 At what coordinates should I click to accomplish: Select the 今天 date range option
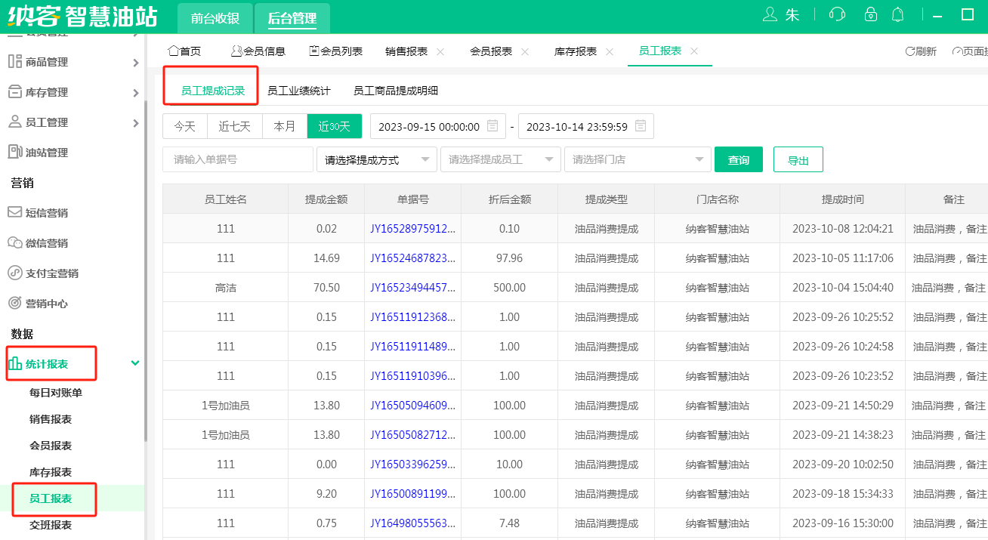point(185,126)
